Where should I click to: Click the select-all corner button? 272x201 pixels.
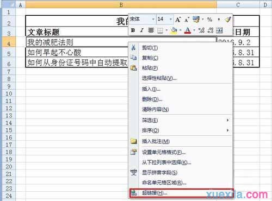(x=9, y=5)
